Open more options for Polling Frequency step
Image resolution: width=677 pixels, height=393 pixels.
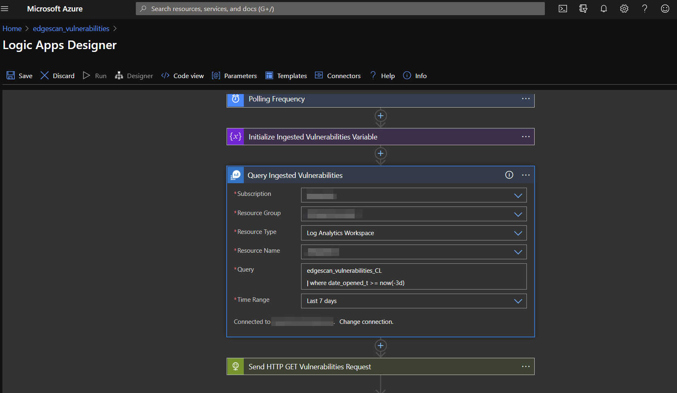coord(526,99)
